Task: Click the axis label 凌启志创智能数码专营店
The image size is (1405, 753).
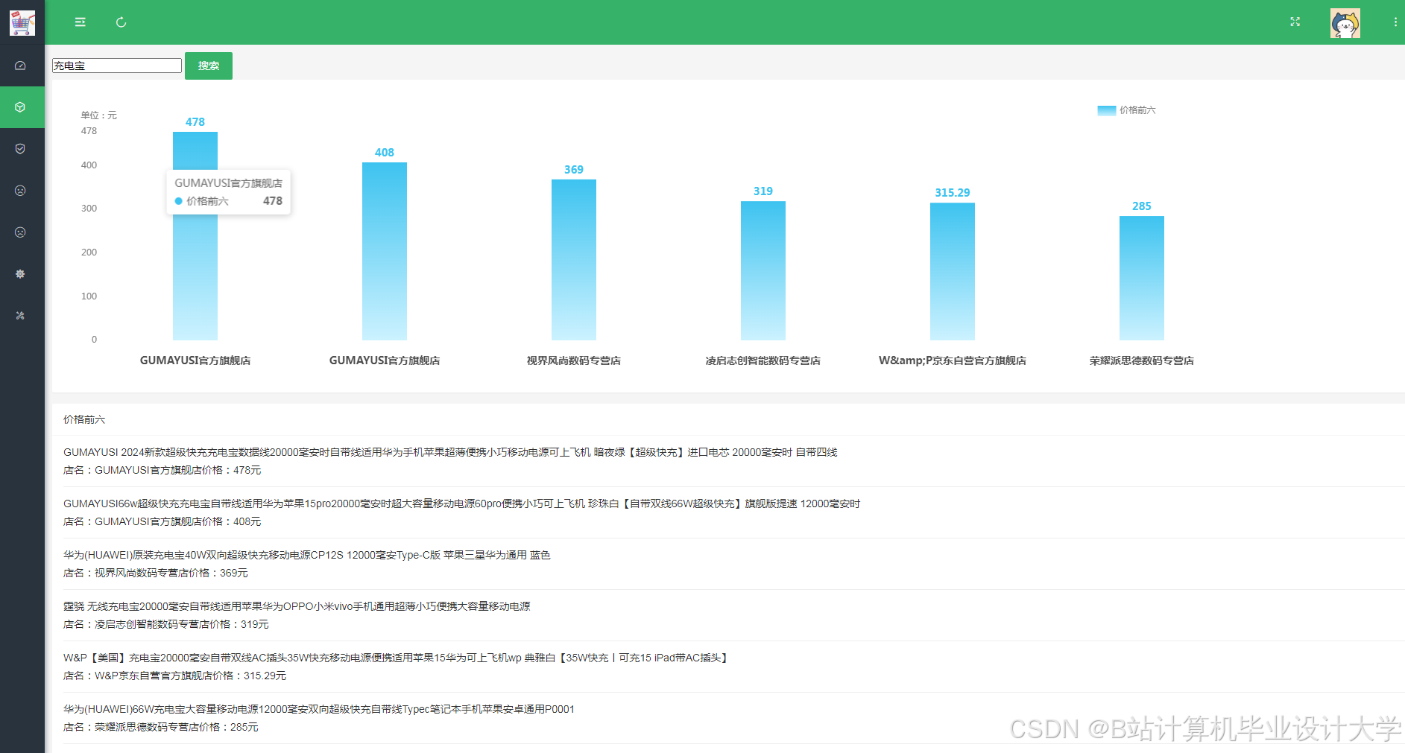Action: click(763, 360)
